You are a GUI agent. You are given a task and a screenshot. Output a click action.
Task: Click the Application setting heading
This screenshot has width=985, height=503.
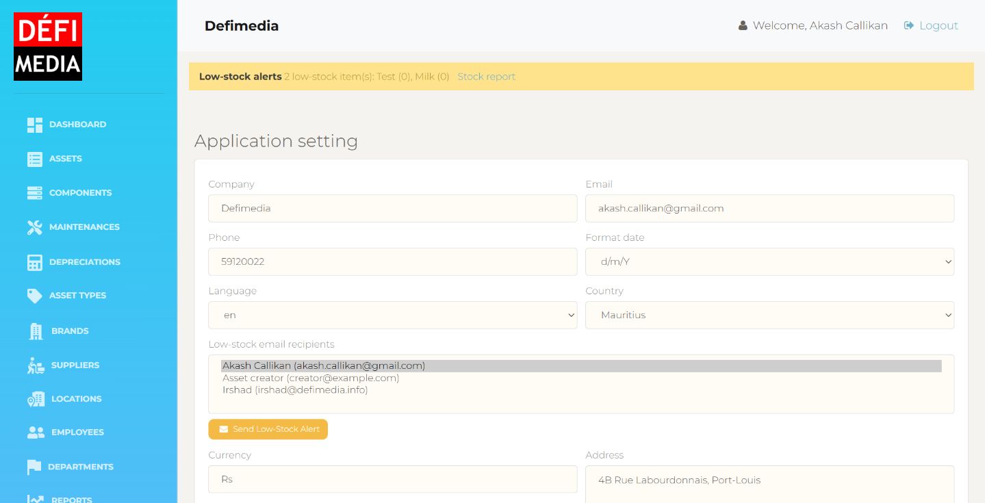tap(276, 141)
